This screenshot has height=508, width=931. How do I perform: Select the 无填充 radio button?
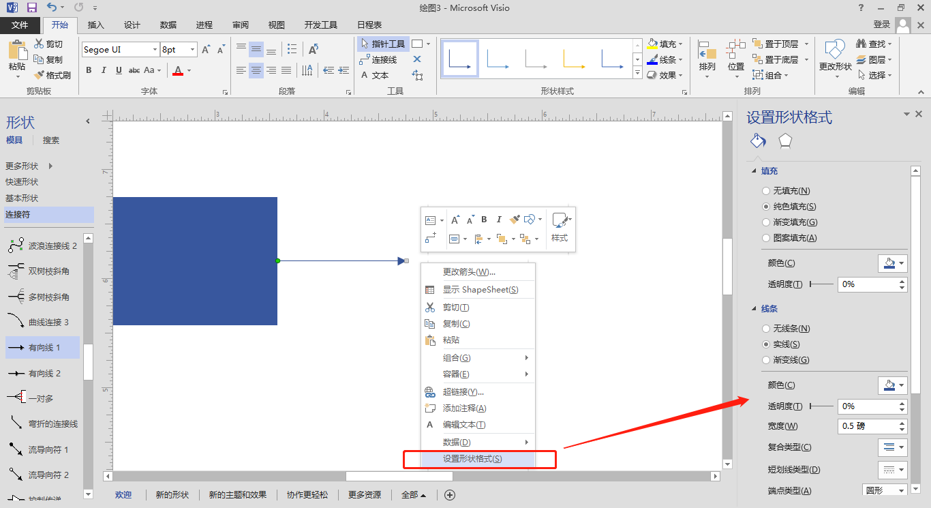tap(766, 191)
